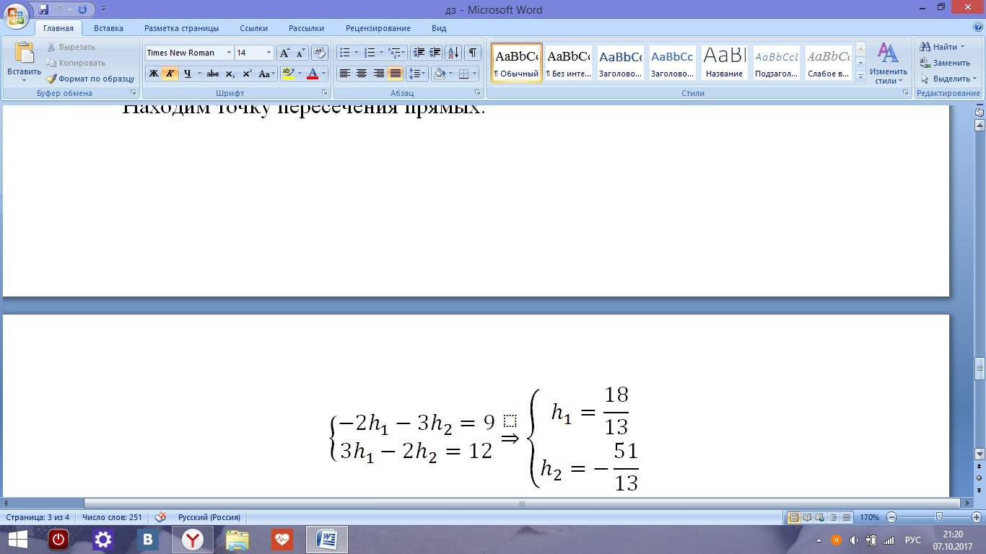
Task: Toggle paragraph marks display
Action: point(473,53)
